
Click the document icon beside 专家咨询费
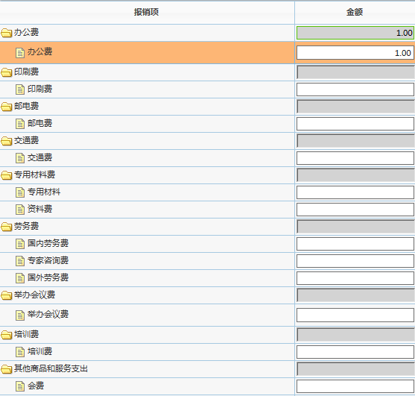[x=20, y=261]
